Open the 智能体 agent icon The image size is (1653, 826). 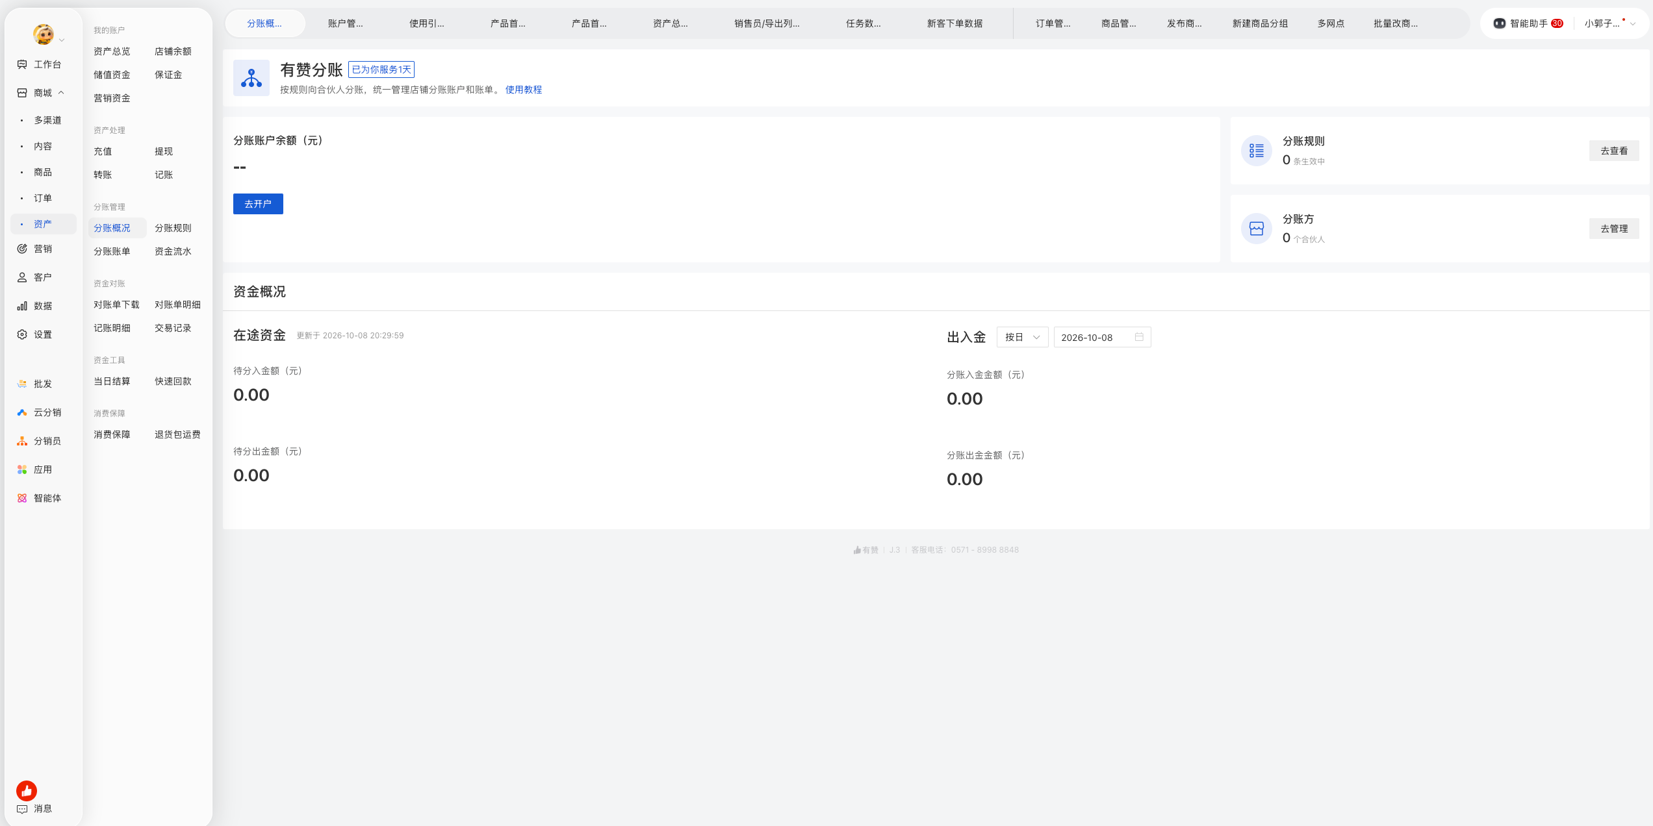[x=22, y=498]
